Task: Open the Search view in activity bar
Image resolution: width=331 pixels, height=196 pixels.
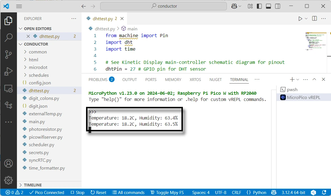Action: coord(8,37)
